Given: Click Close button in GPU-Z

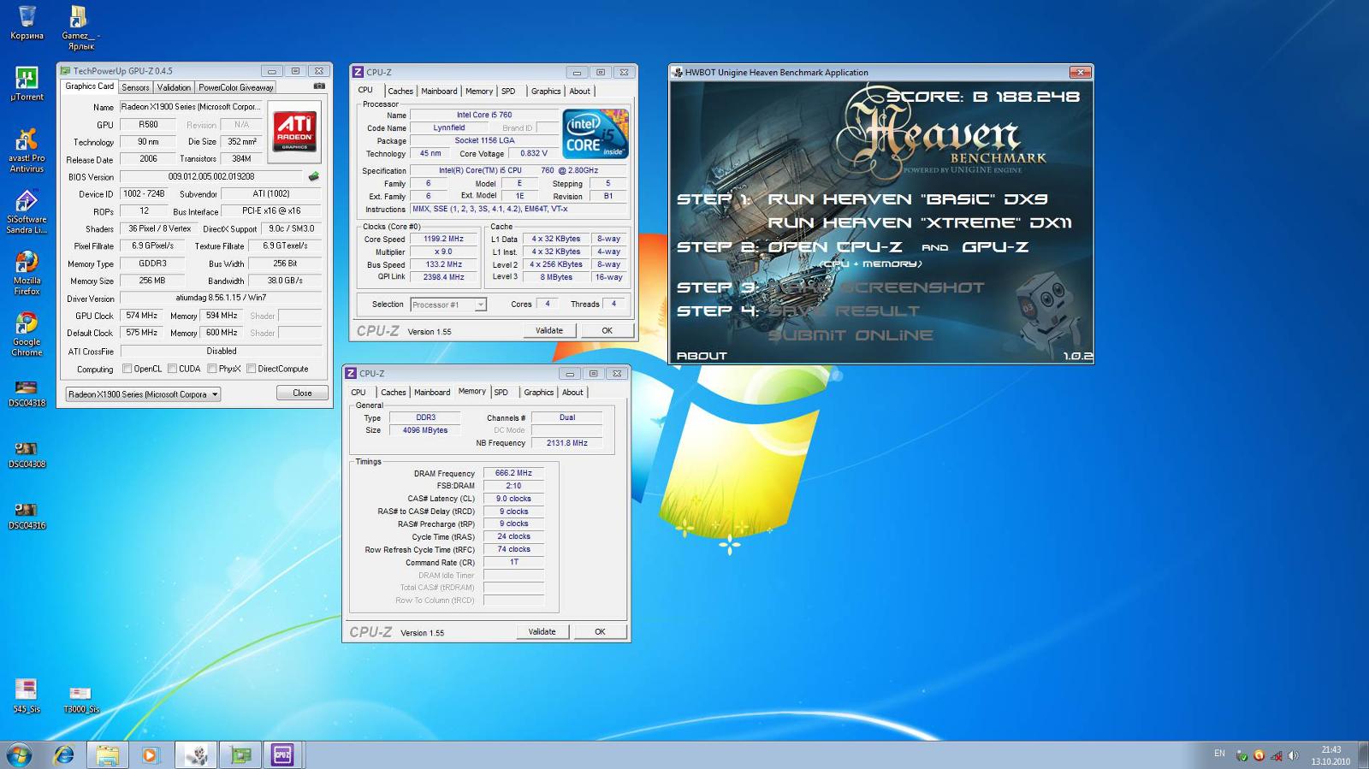Looking at the screenshot, I should coord(302,393).
